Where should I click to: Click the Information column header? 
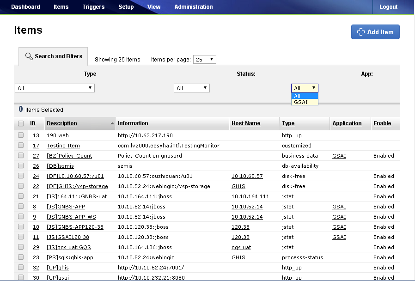[133, 123]
